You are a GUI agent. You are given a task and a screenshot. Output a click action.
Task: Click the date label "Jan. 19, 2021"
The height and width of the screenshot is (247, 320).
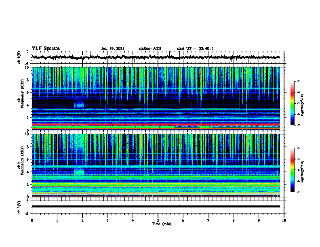113,48
